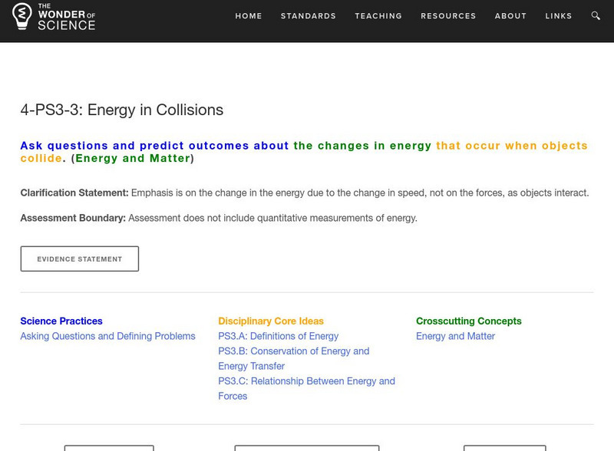Open the LINKS menu item
The image size is (614, 451).
(559, 15)
